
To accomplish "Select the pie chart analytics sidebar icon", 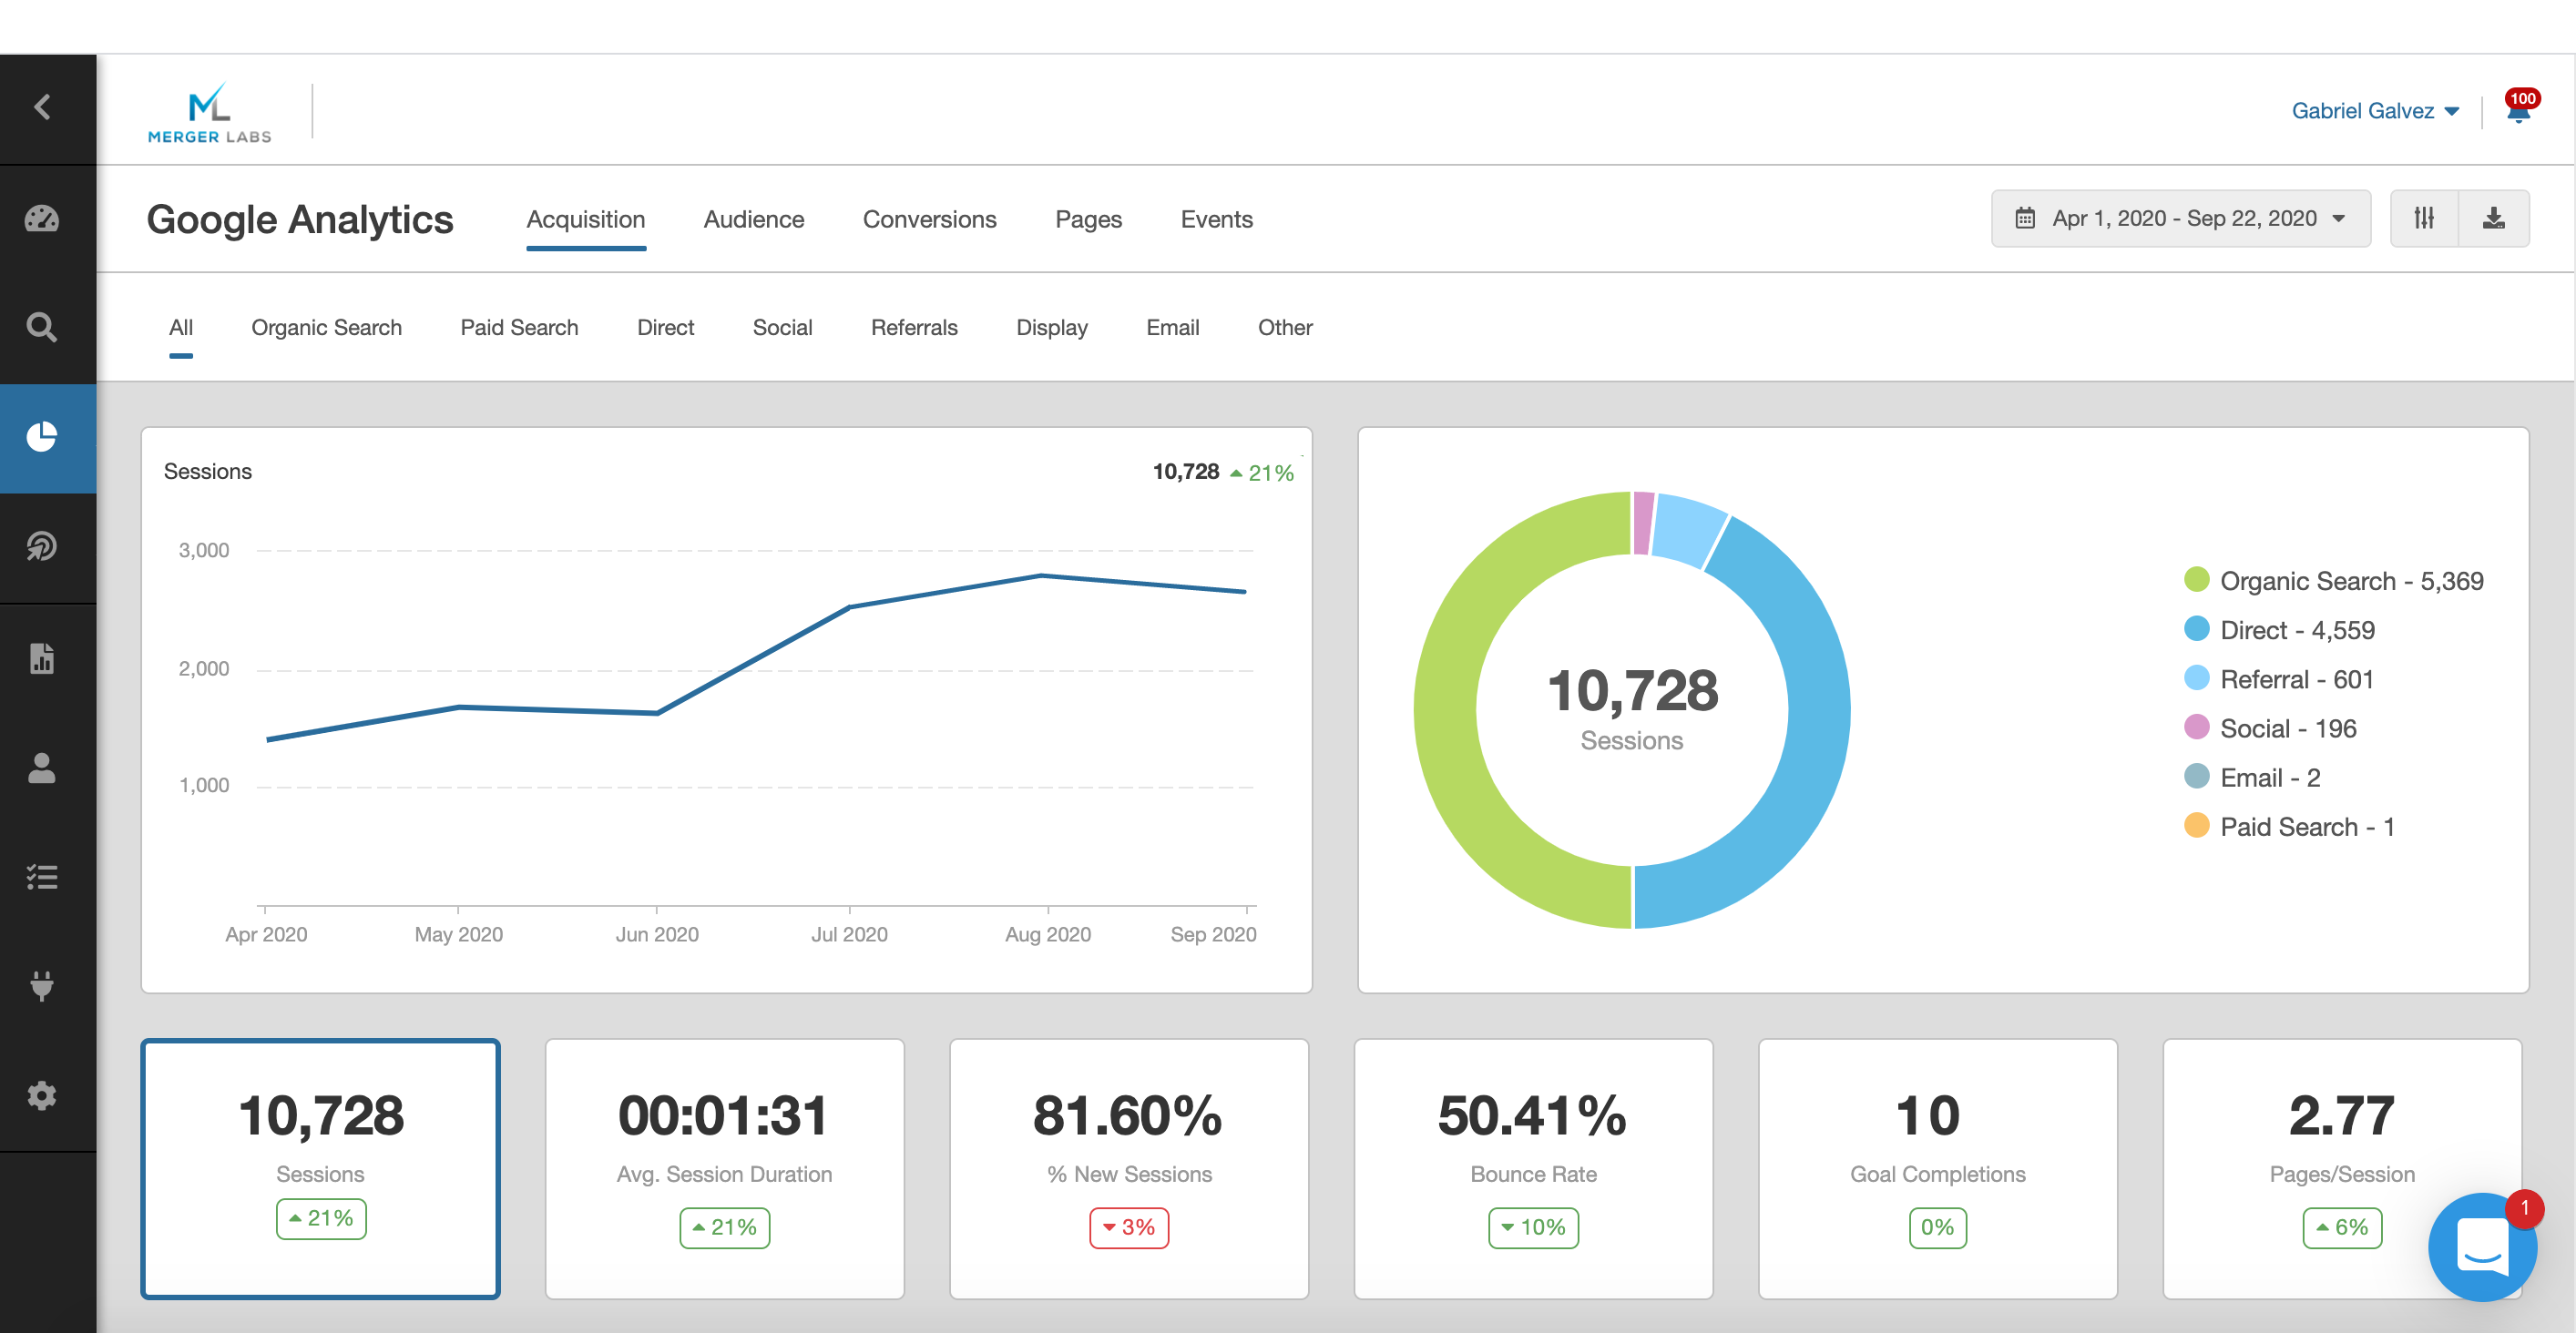I will click(x=42, y=437).
